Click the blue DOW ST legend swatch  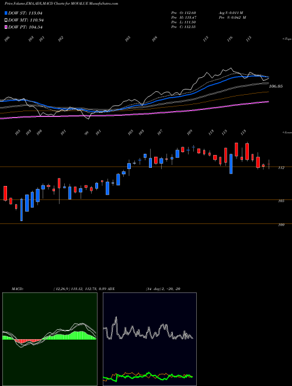[x=6, y=13]
